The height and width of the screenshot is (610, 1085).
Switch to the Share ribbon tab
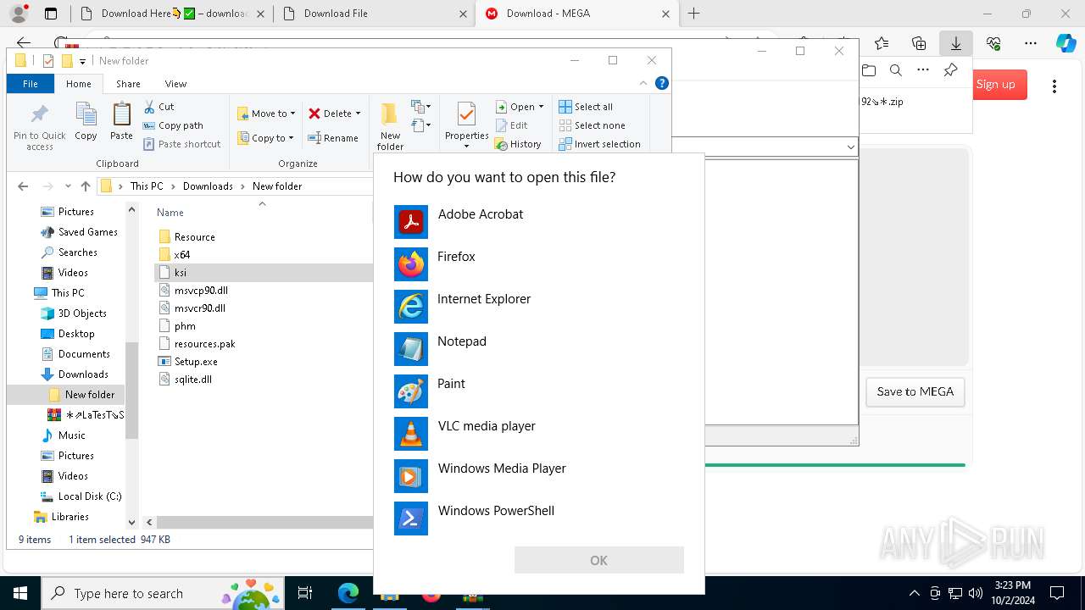pos(129,84)
